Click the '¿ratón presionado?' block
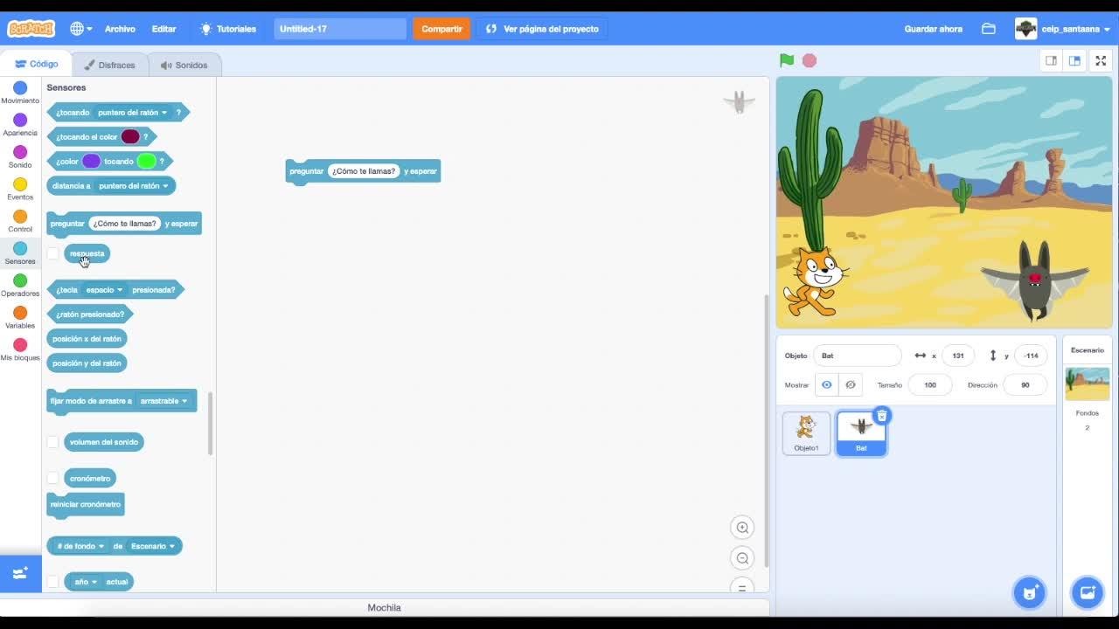This screenshot has height=629, width=1119. click(x=90, y=314)
